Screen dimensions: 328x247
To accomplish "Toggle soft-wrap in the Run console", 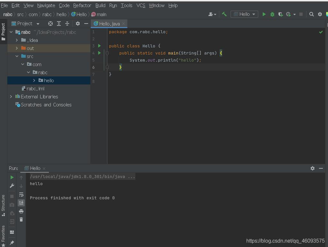I will pyautogui.click(x=22, y=194).
